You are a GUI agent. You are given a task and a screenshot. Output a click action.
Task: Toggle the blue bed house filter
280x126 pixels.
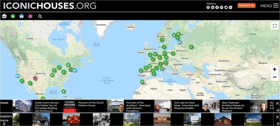[21, 16]
